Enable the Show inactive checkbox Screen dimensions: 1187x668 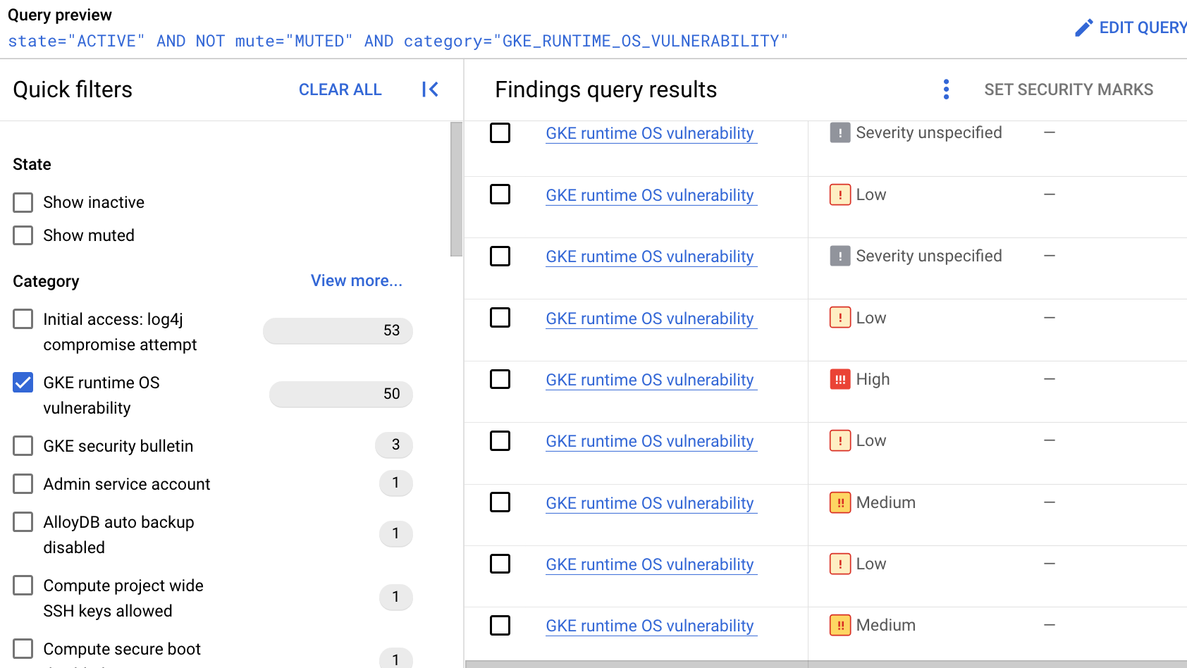pyautogui.click(x=23, y=203)
